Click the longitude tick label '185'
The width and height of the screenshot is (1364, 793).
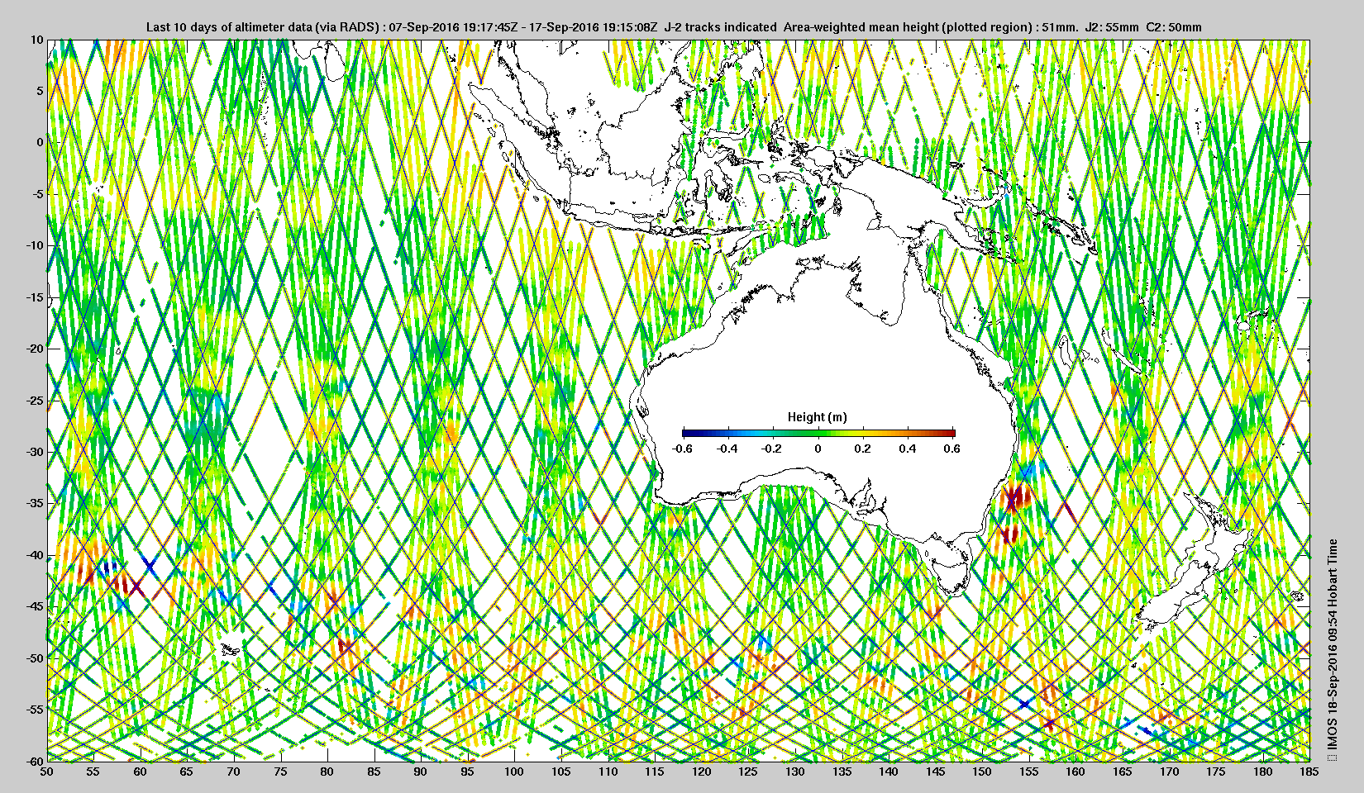click(x=1309, y=772)
